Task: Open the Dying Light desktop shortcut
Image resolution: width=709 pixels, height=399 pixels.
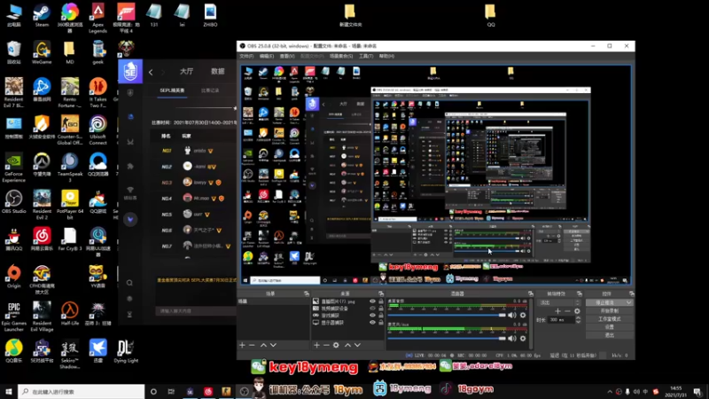Action: 126,351
